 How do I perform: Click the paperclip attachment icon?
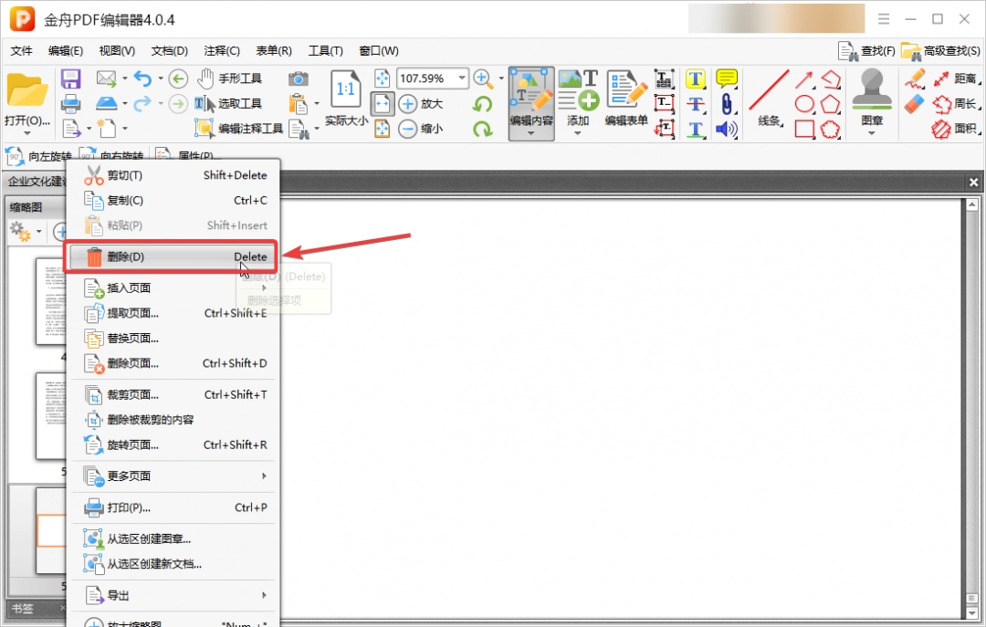point(727,103)
